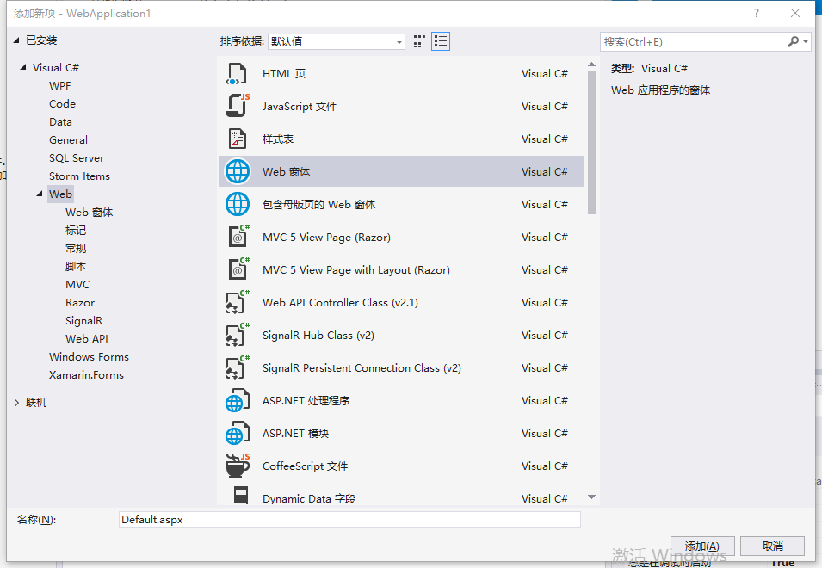This screenshot has height=568, width=822.
Task: Click 'ASP.NET 处理程序' template name
Action: pyautogui.click(x=306, y=401)
